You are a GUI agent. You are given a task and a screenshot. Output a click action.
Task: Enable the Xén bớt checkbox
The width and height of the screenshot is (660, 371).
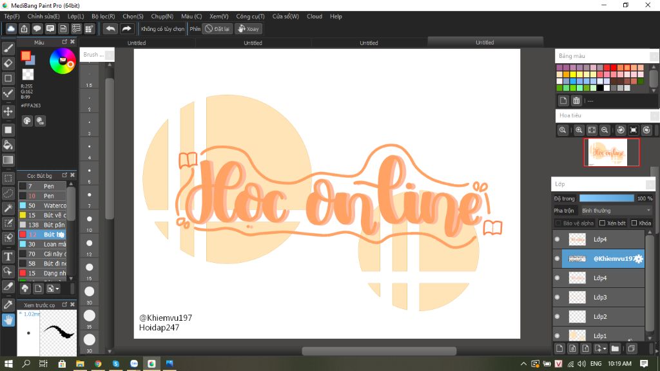(x=602, y=223)
